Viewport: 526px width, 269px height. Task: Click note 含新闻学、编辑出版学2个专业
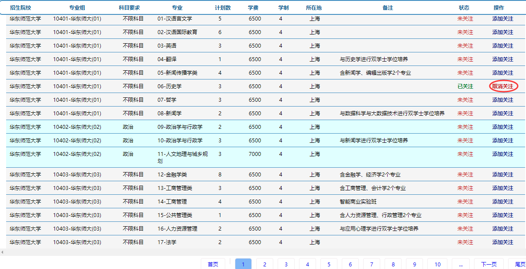[x=375, y=73]
